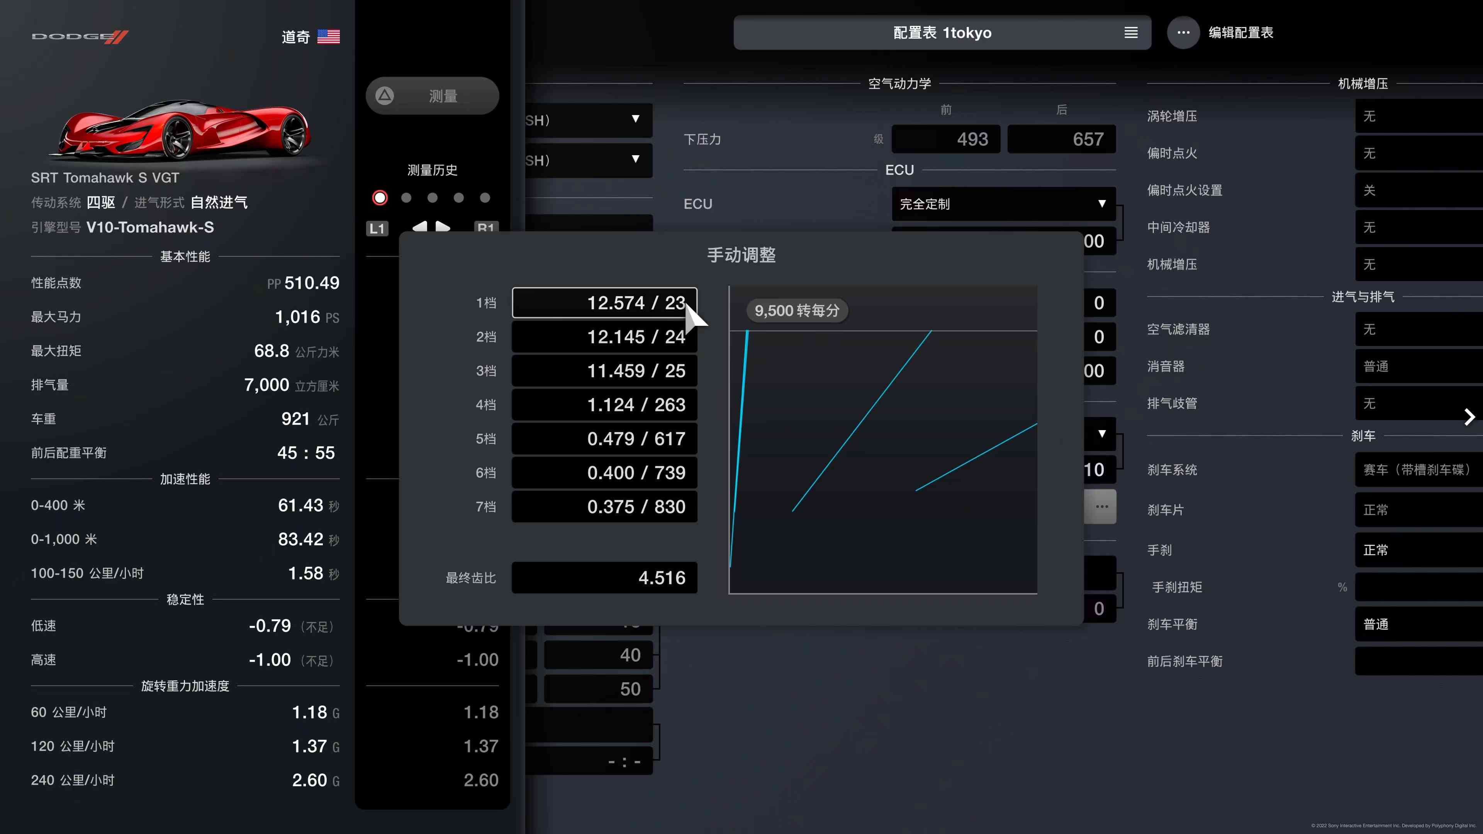Click the 45 : 55 weight balance value
Screen dimensions: 1483x834
[x=306, y=453]
